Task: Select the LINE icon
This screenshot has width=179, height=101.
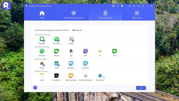Action: coord(114,51)
